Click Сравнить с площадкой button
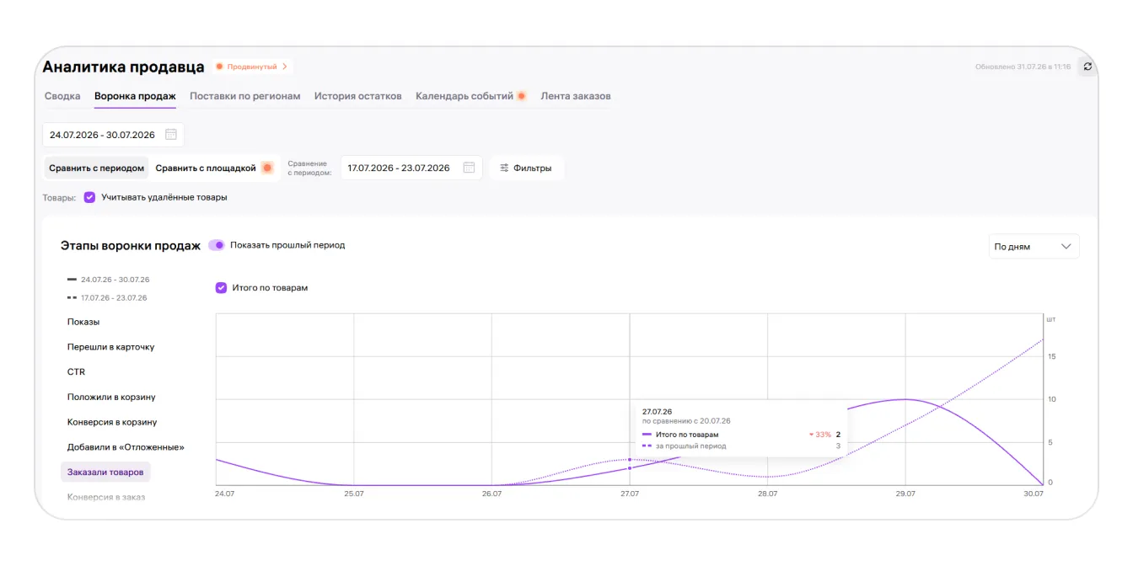The image size is (1133, 566). coord(214,168)
